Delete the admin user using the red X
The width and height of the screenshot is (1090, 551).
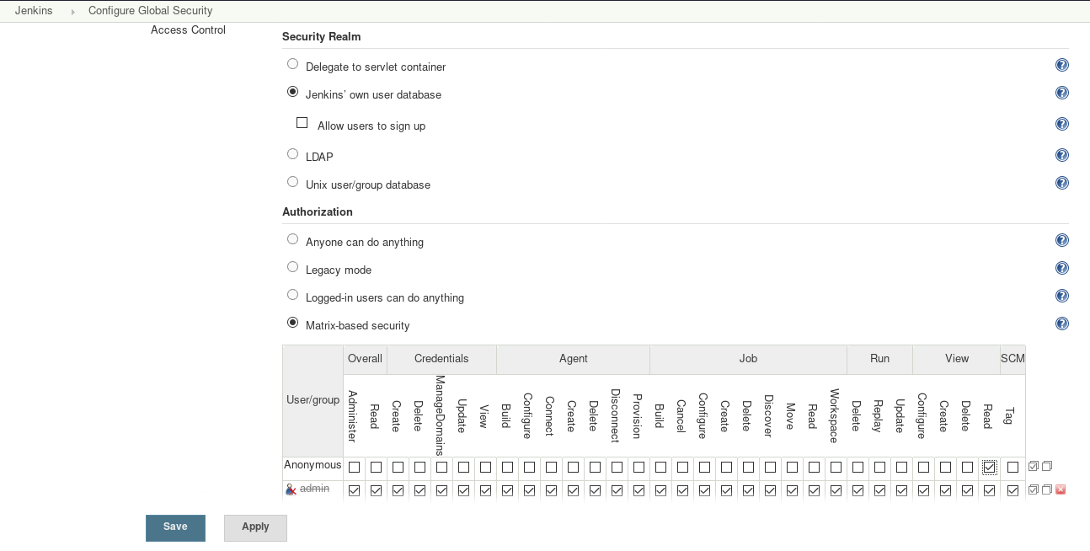click(1060, 489)
